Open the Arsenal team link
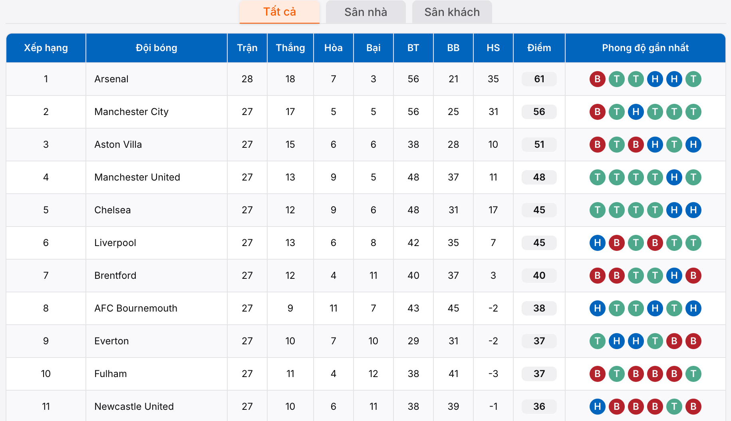This screenshot has width=731, height=421. (x=111, y=79)
